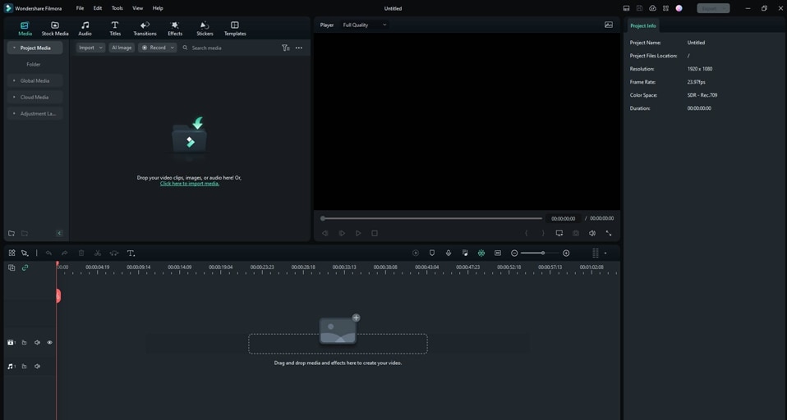The height and width of the screenshot is (420, 787).
Task: Open the timeline layout grid icon
Action: coord(12,253)
